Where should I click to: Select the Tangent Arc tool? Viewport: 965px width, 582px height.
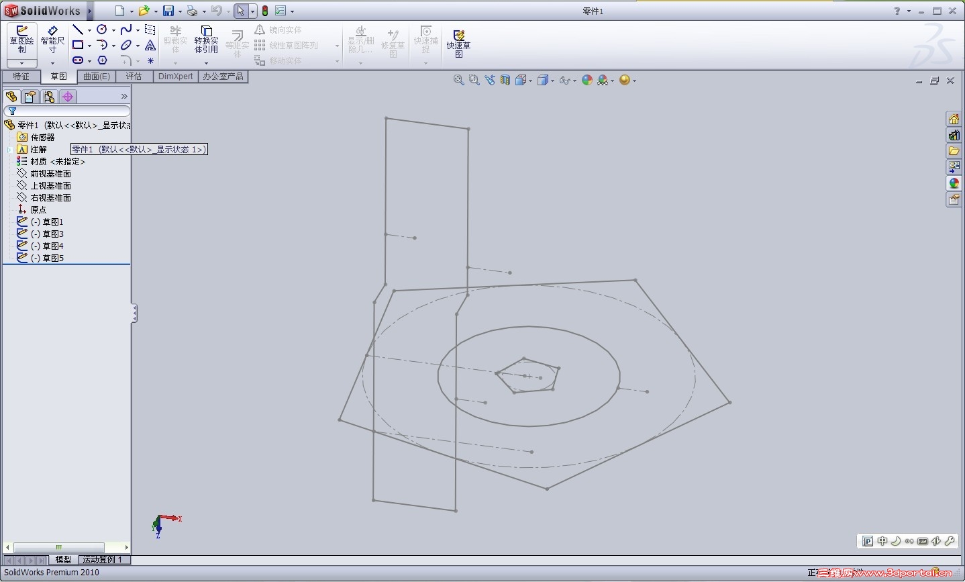[x=102, y=45]
